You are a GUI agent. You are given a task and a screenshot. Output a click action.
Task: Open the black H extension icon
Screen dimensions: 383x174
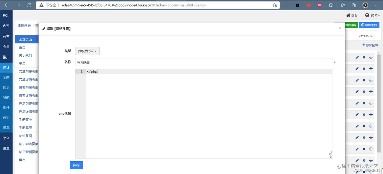[298, 5]
